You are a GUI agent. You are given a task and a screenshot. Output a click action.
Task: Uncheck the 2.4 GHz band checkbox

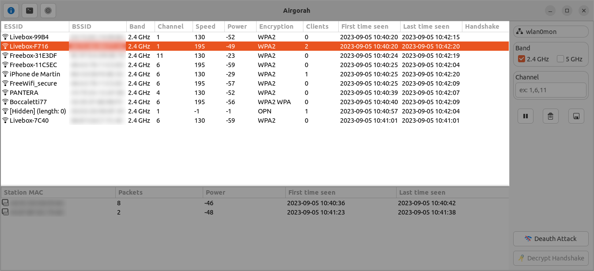coord(522,59)
